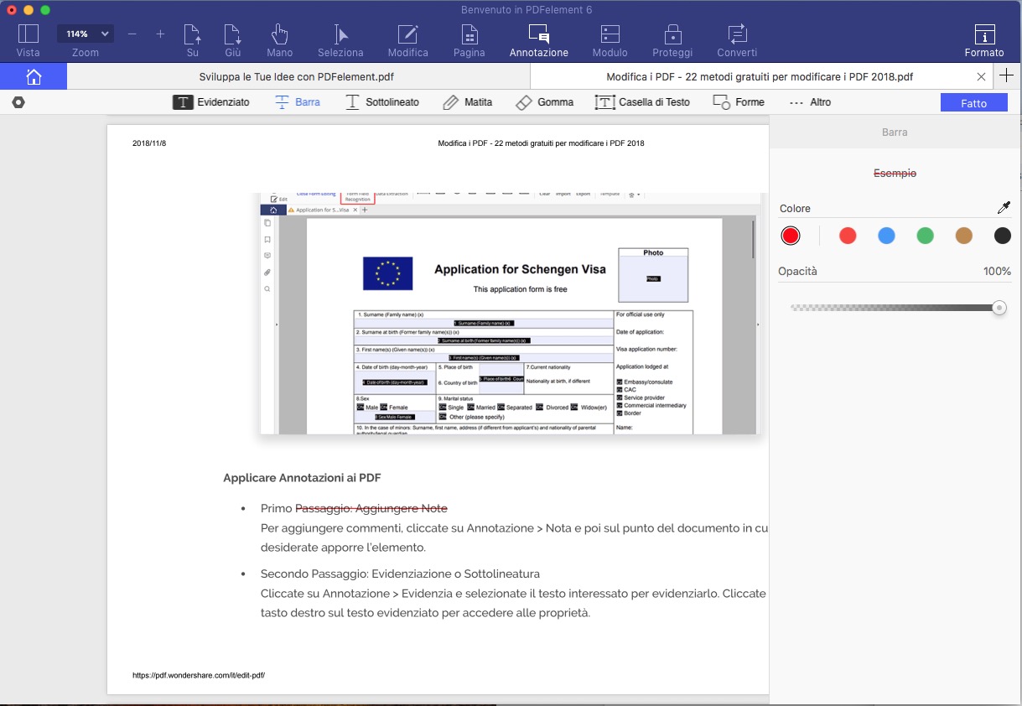Viewport: 1022px width, 706px height.
Task: Expand the Altro options menu
Action: [x=809, y=101]
